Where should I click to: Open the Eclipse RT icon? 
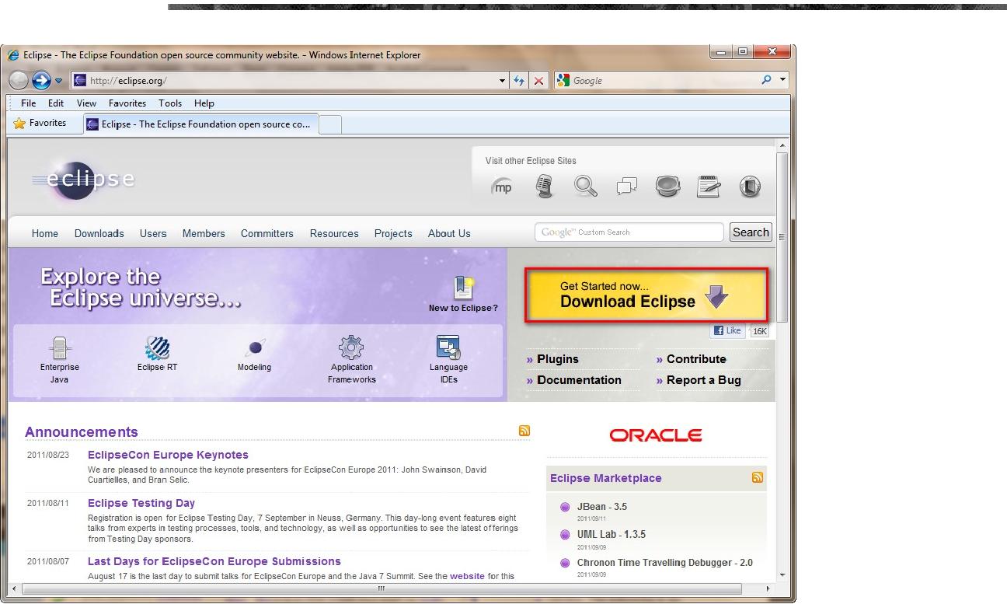158,348
